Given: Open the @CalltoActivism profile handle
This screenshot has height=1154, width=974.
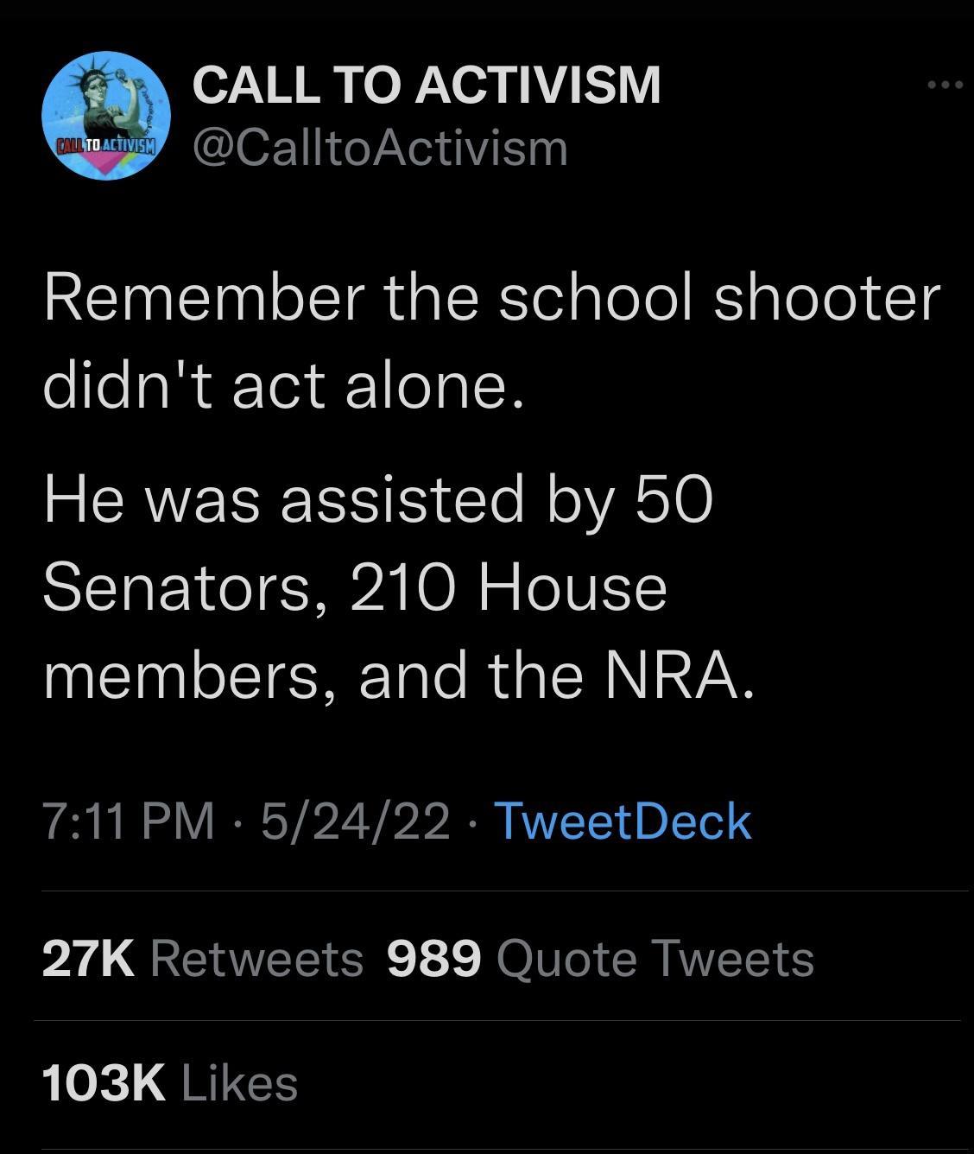Looking at the screenshot, I should point(378,149).
